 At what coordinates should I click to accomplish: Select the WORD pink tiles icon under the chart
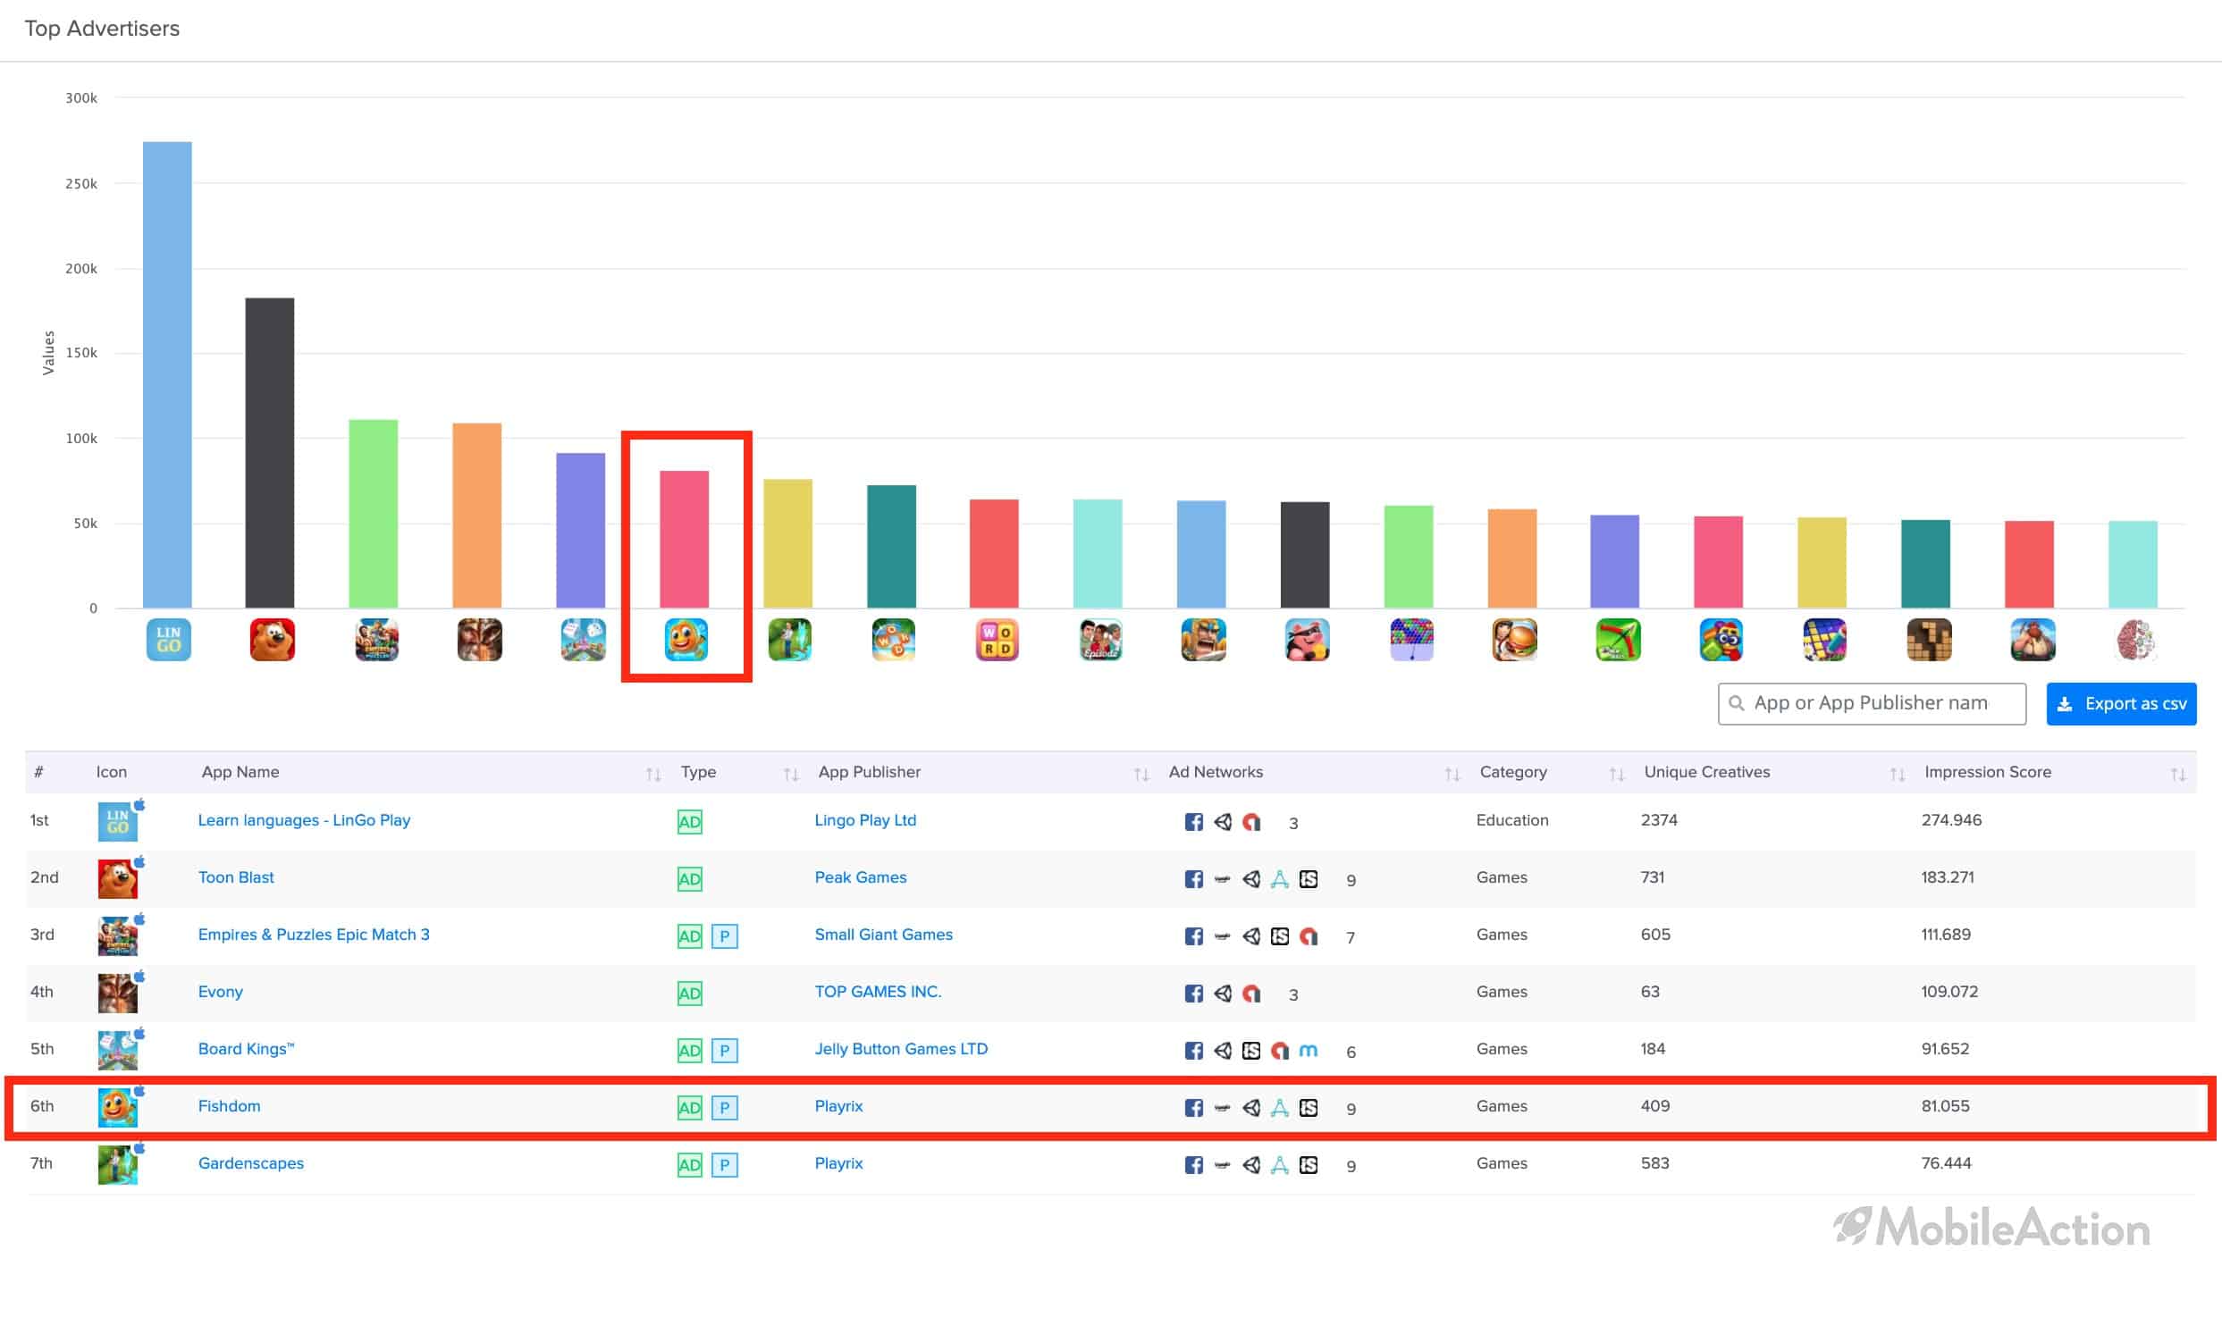coord(997,640)
